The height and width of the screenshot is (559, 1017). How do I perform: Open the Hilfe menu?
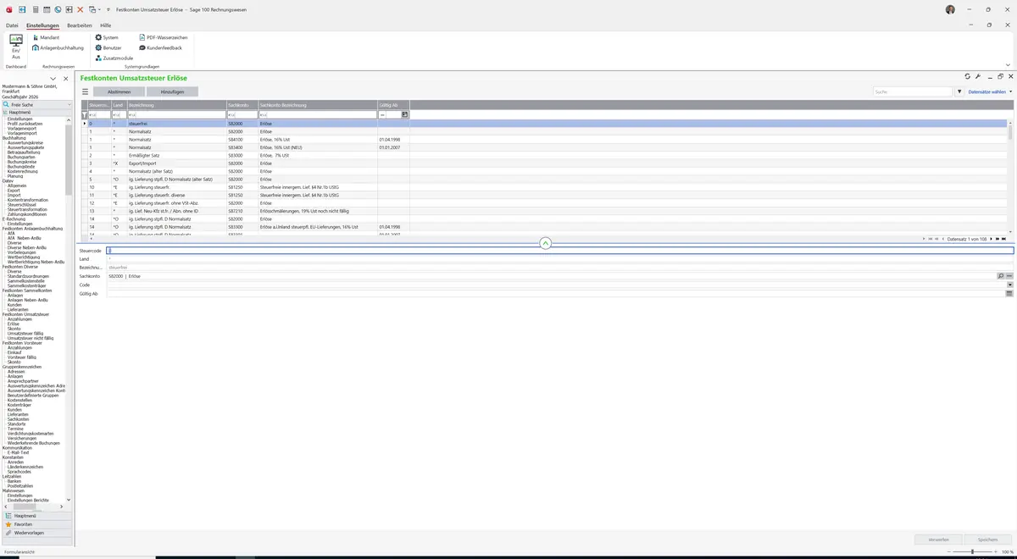[106, 25]
